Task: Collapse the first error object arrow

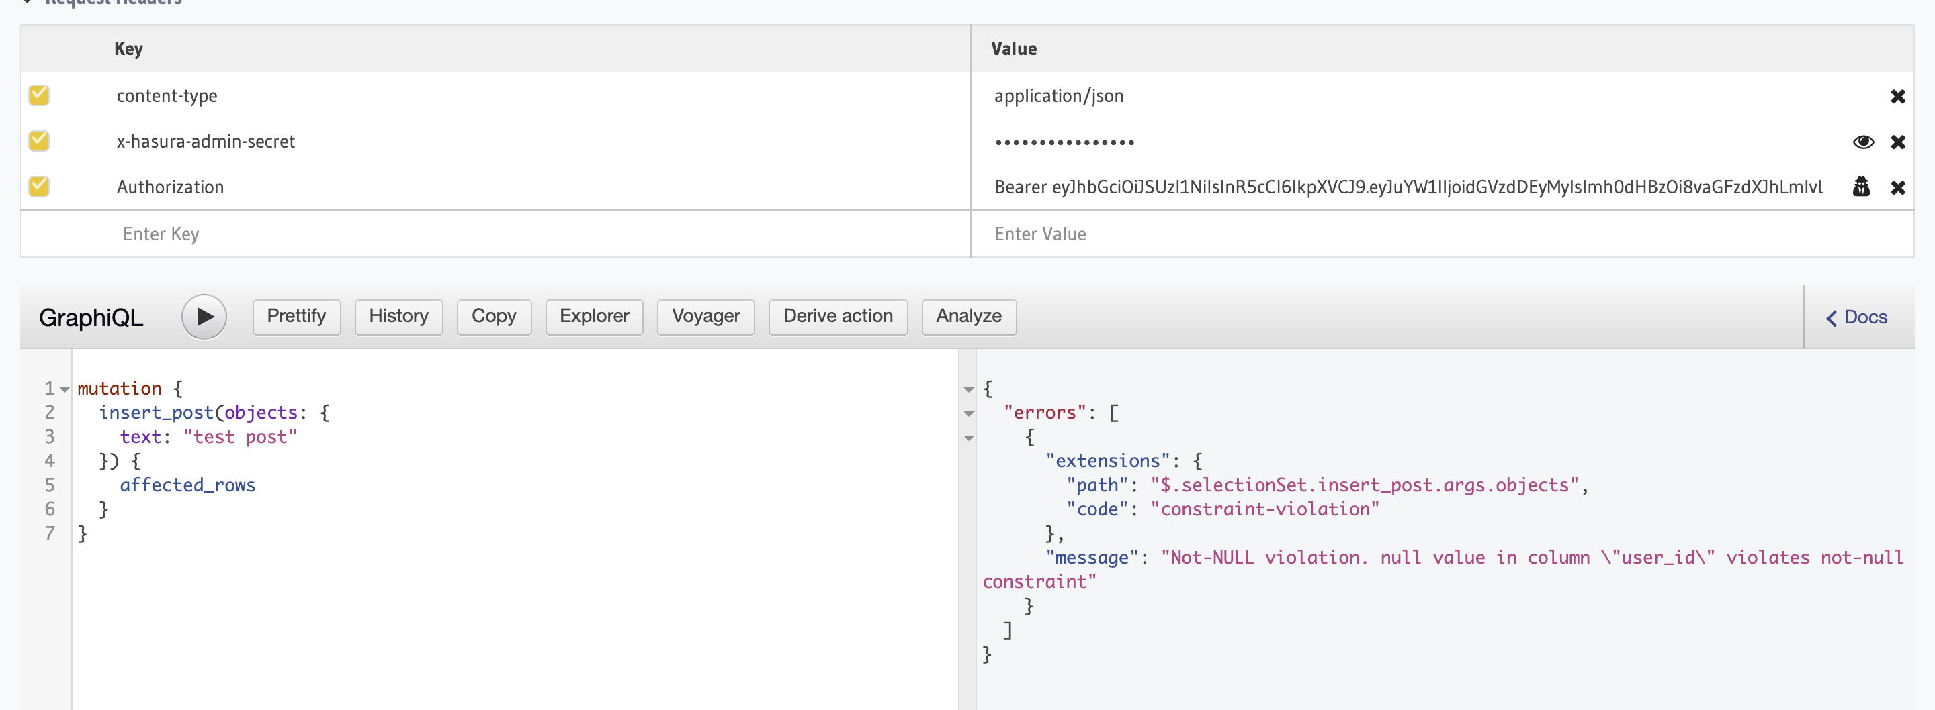Action: tap(968, 438)
